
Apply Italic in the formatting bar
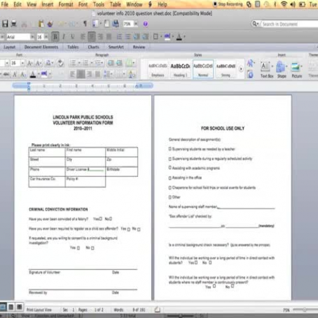pyautogui.click(x=64, y=37)
